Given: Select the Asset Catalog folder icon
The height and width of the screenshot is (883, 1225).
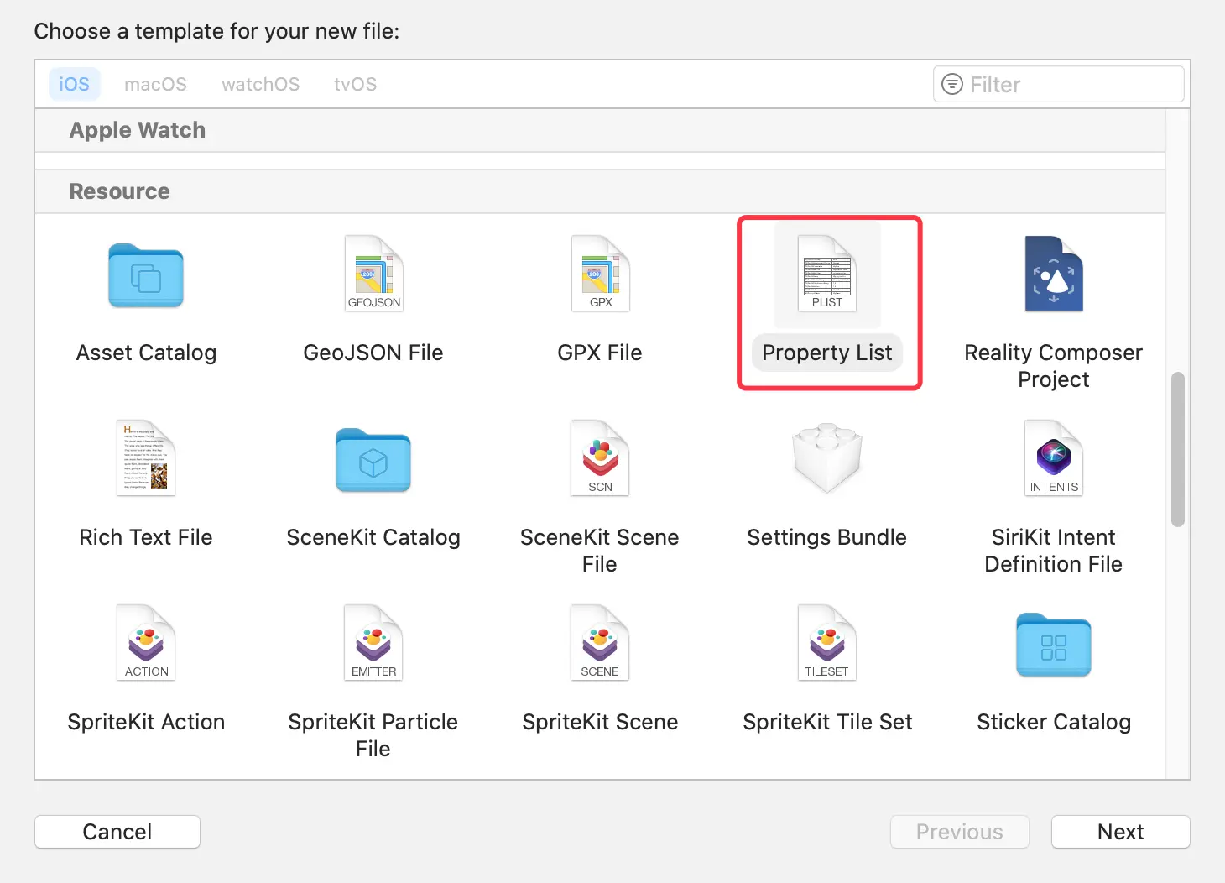Looking at the screenshot, I should pyautogui.click(x=146, y=275).
